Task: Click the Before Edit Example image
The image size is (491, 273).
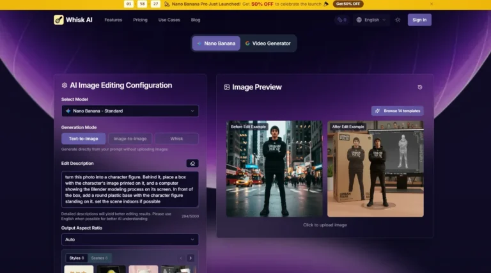Action: (274, 169)
